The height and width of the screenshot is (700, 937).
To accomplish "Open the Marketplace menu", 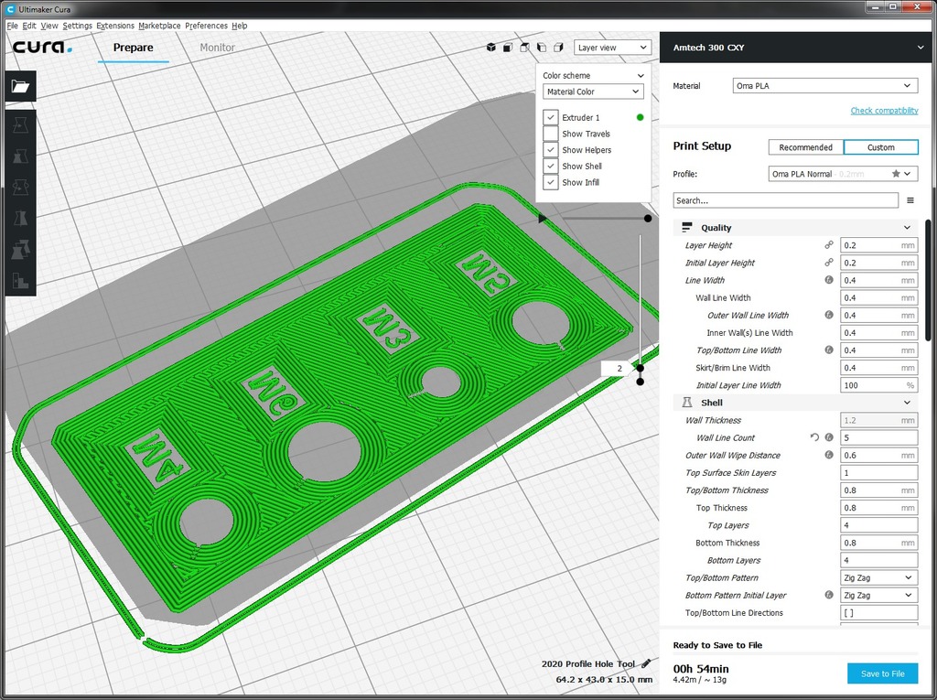I will (159, 26).
